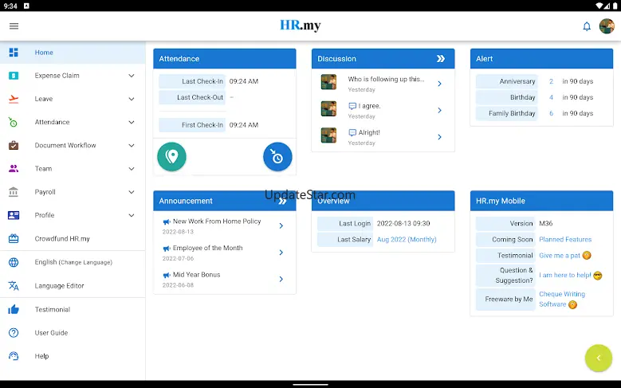Viewport: 621px width, 388px height.
Task: Open the hamburger navigation menu
Action: click(x=14, y=26)
